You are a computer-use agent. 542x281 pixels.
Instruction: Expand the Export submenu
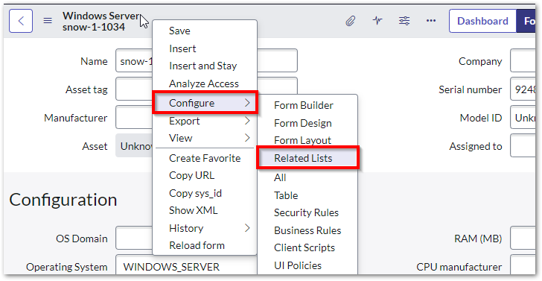click(205, 121)
